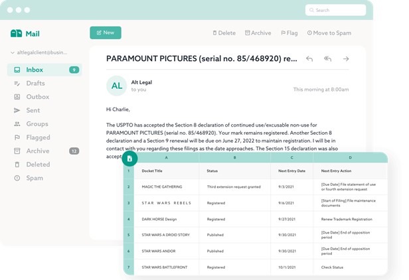Select Groups in the sidebar
This screenshot has height=280, width=409.
point(37,124)
